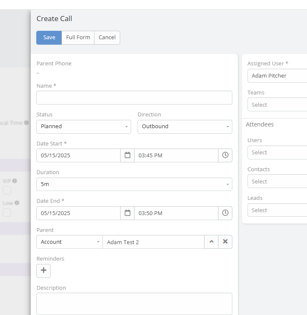Open the Date End calendar picker
Screen dimensions: 307x315
[x=127, y=213]
